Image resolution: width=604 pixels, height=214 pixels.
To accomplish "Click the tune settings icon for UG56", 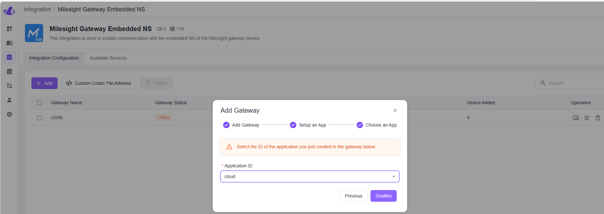I will click(587, 118).
